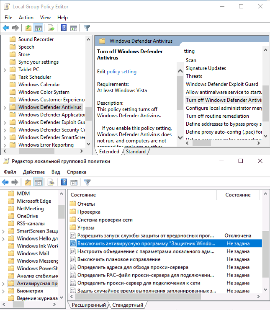Open Help icon in English editor toolbar
The width and height of the screenshot is (270, 310).
pos(64,28)
